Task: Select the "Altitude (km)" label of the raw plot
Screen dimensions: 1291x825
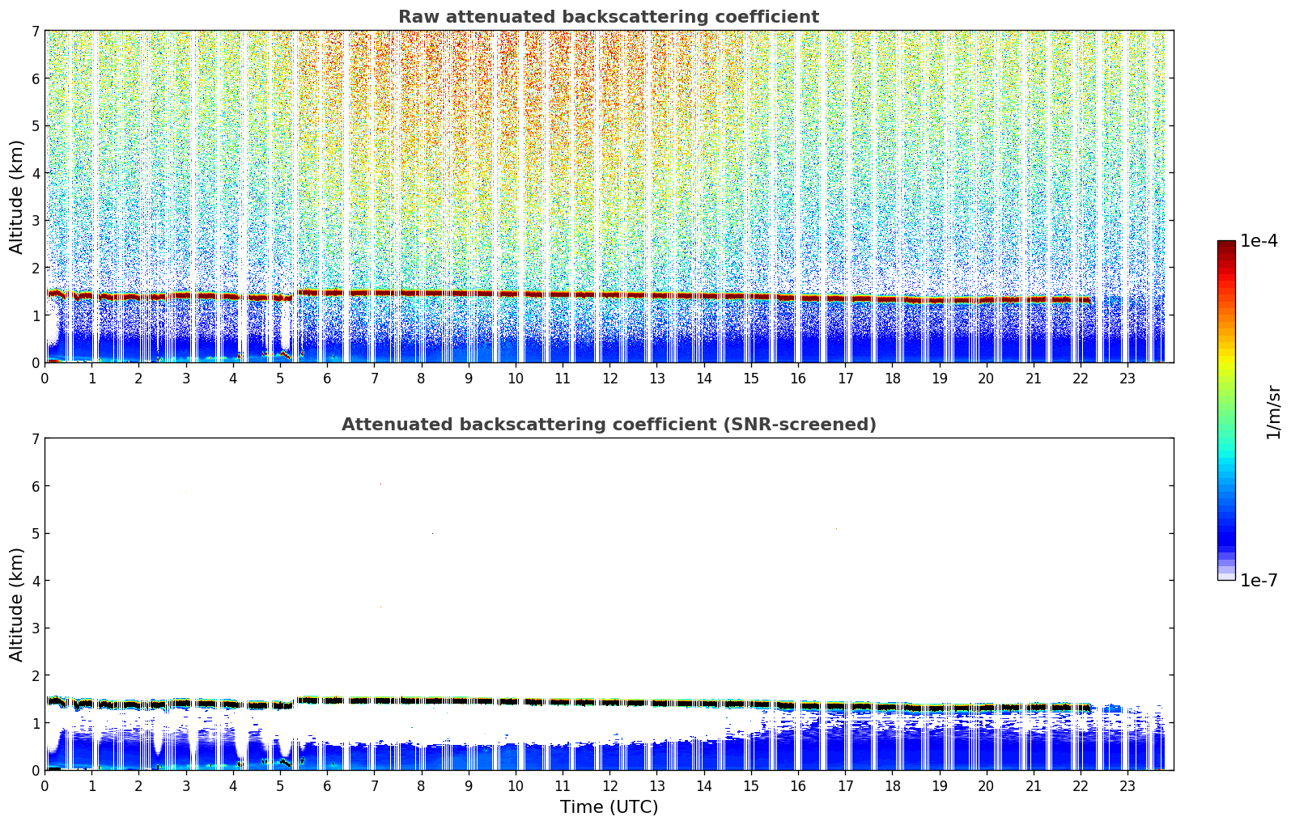Action: coord(17,197)
